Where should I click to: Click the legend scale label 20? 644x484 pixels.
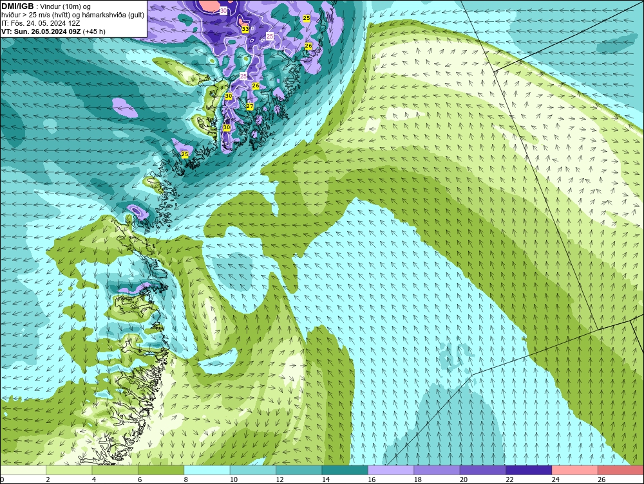click(x=464, y=480)
